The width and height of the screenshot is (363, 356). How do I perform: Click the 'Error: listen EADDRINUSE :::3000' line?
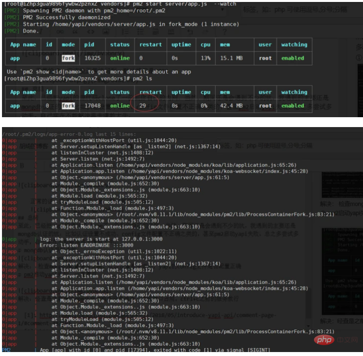pos(87,245)
